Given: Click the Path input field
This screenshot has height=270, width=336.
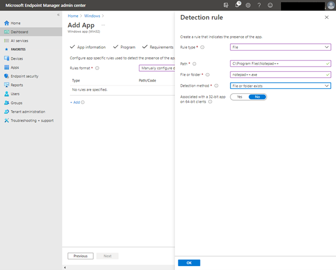Looking at the screenshot, I should (280, 64).
